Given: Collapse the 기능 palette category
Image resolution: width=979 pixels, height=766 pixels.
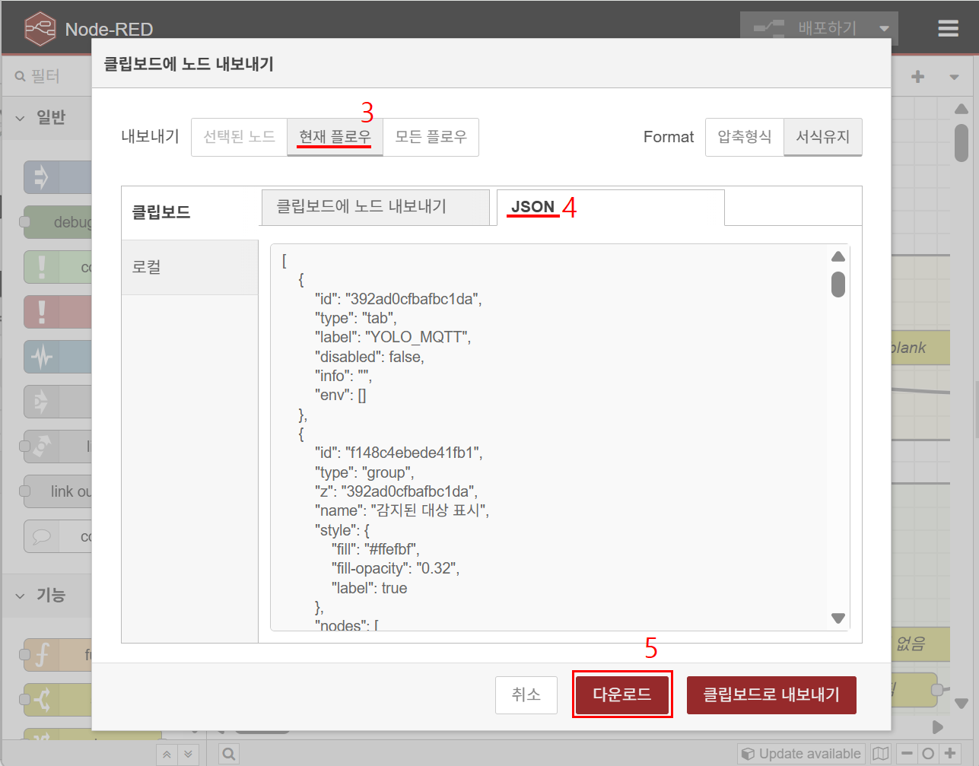Looking at the screenshot, I should pos(21,596).
